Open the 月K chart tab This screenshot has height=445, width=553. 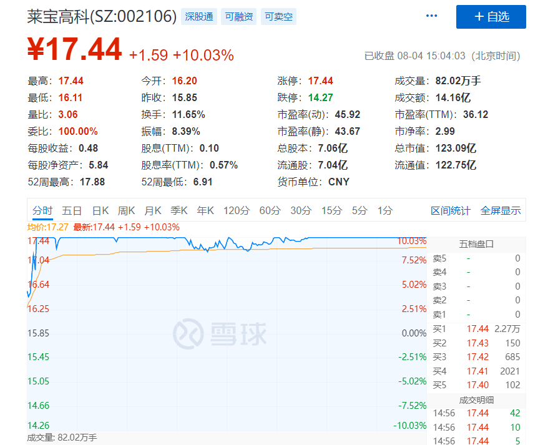[x=153, y=211]
